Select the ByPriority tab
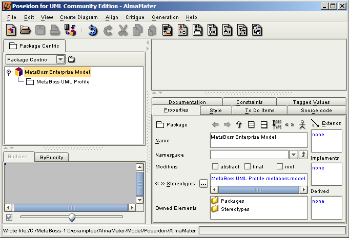The image size is (349, 238). tap(51, 157)
